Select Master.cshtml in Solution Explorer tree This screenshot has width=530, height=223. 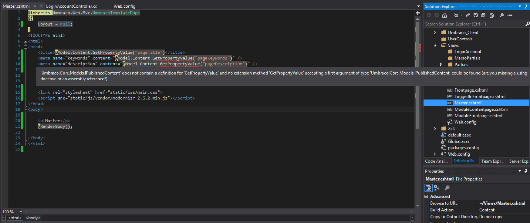pyautogui.click(x=468, y=103)
